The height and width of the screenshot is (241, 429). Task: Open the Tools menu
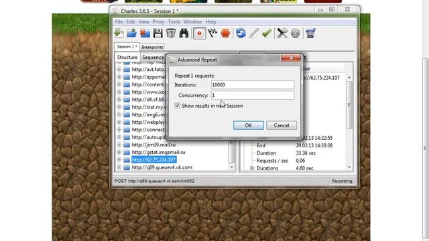(174, 21)
